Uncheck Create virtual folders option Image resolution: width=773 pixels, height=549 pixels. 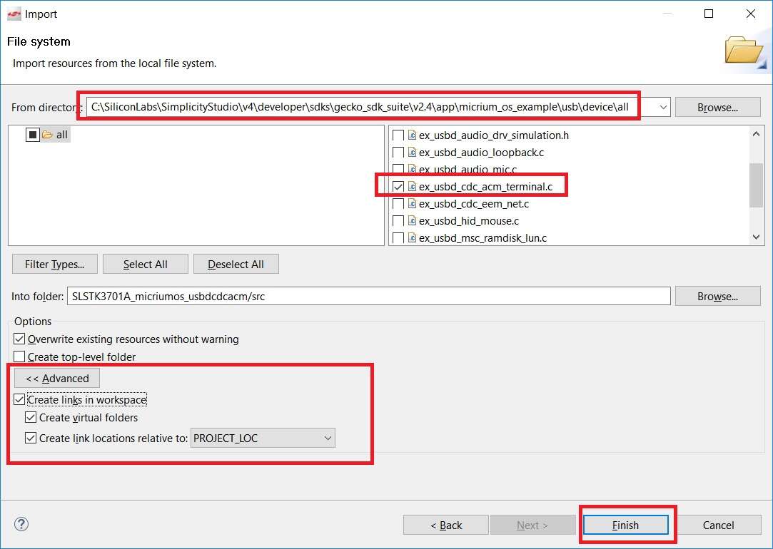tap(31, 418)
